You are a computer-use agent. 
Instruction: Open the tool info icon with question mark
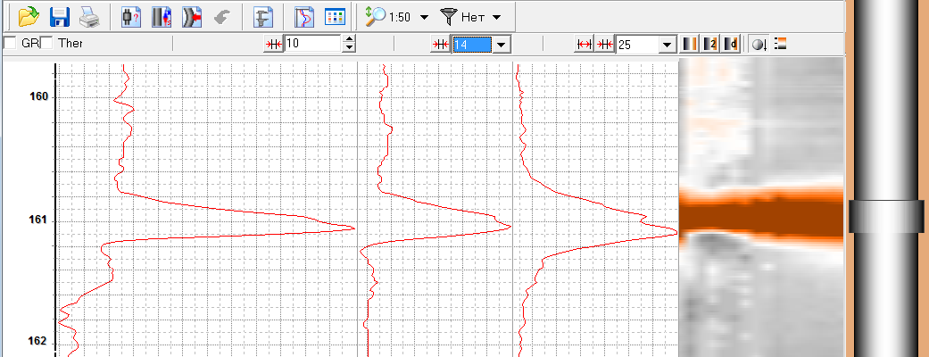point(129,17)
